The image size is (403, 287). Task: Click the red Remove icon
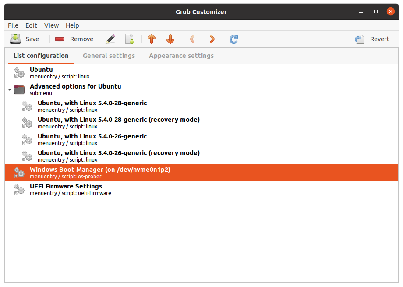[60, 39]
